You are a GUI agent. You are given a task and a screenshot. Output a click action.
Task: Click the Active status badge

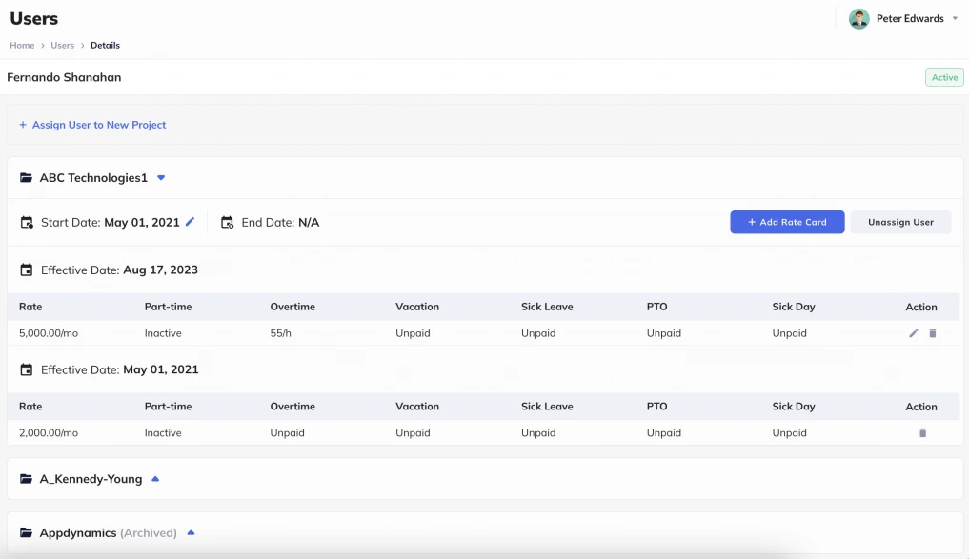tap(944, 77)
